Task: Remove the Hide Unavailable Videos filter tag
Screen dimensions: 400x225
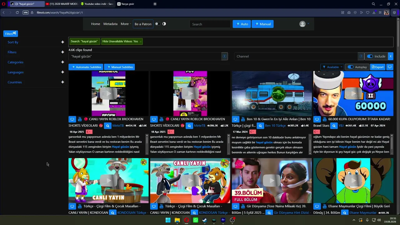Action: coord(141,42)
